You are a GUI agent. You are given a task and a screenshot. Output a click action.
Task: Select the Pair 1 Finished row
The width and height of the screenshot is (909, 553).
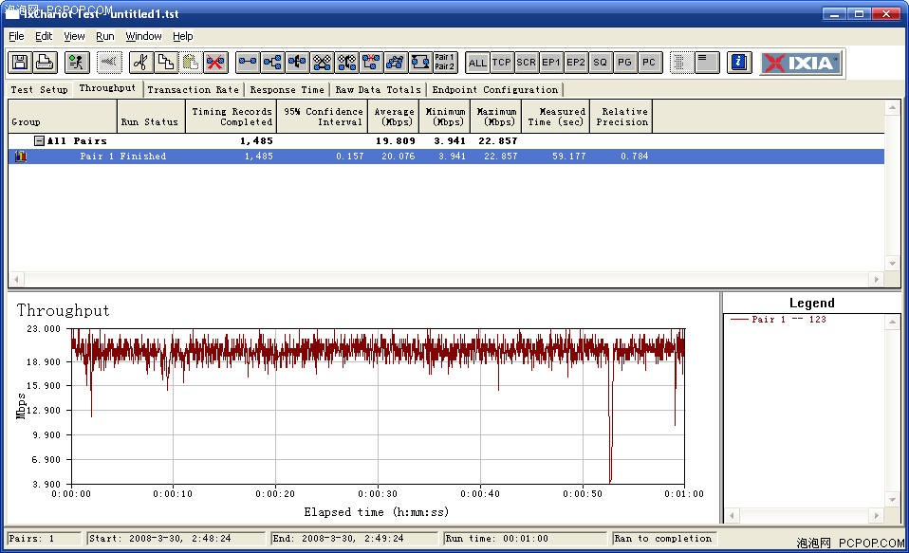(446, 156)
